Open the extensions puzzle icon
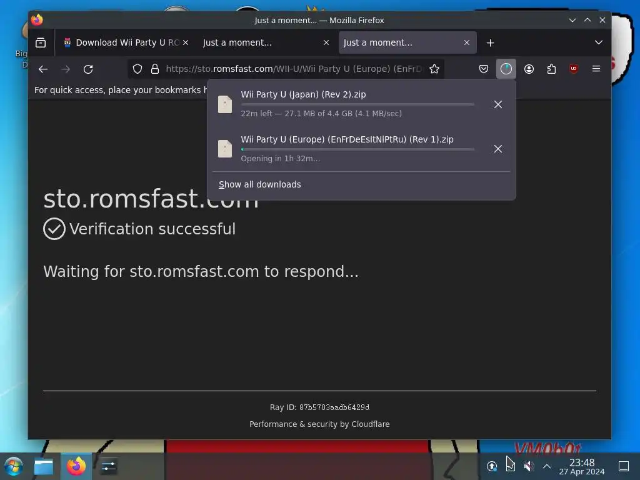This screenshot has height=480, width=640. (551, 69)
